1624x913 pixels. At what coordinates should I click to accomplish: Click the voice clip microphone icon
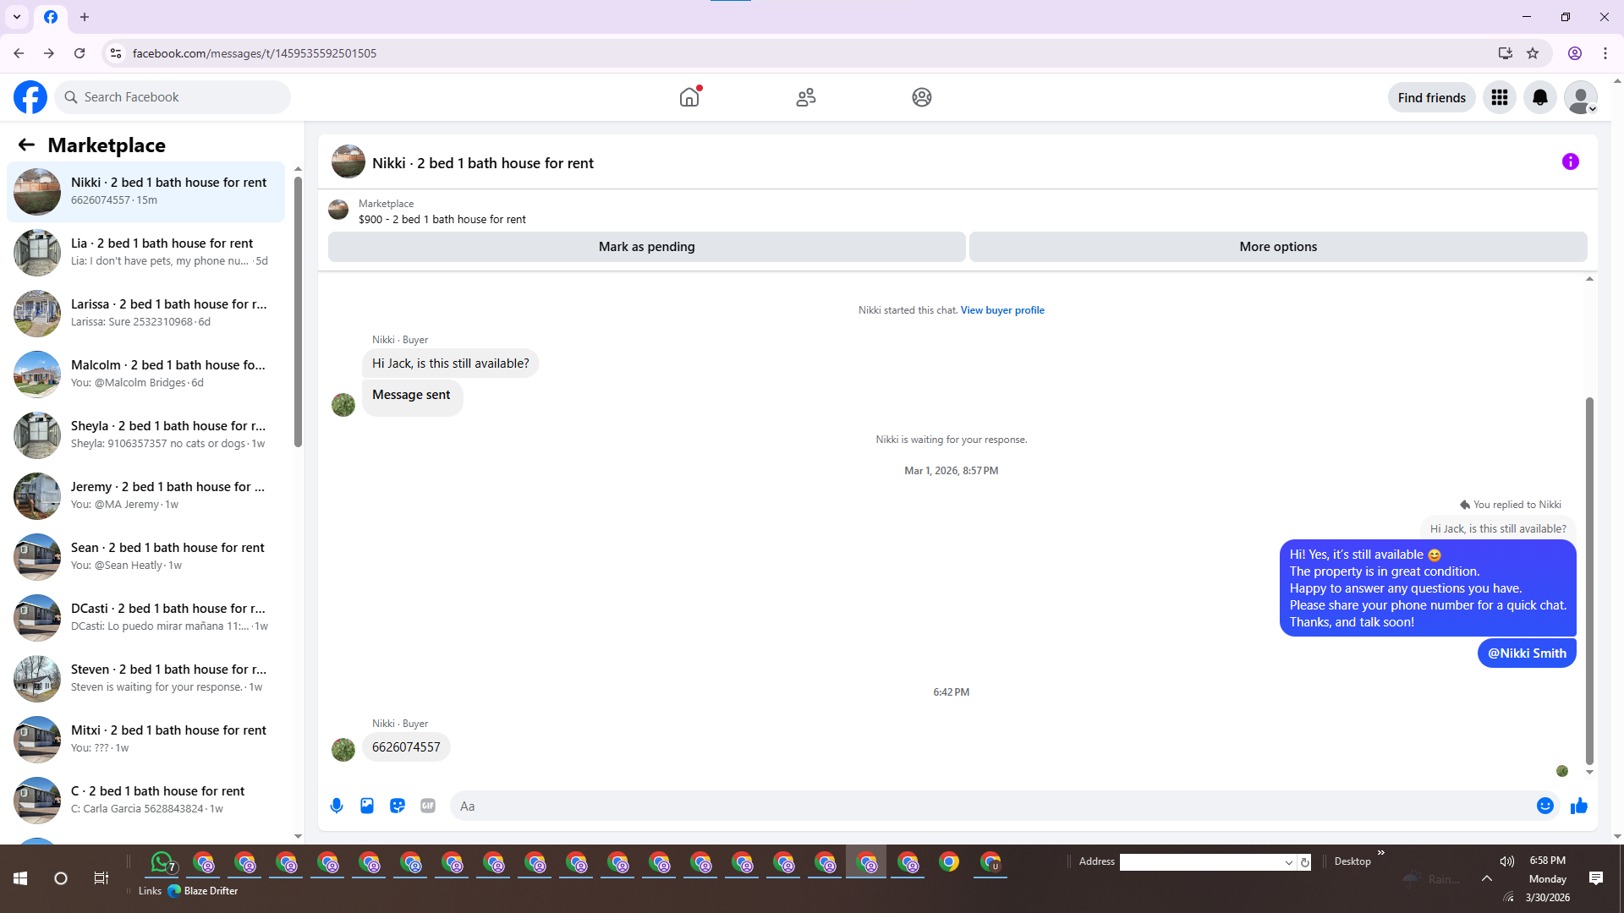337,806
